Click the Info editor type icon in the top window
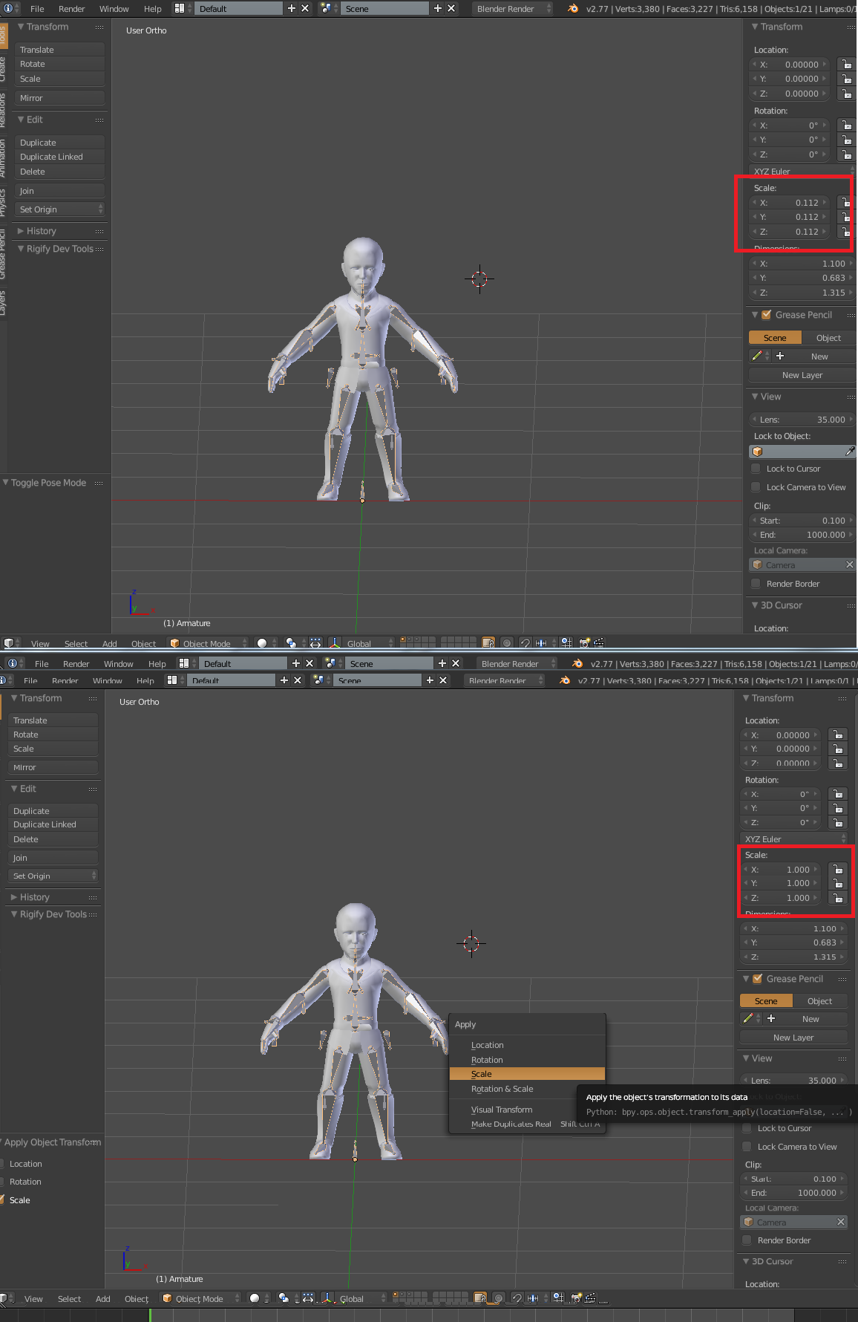The image size is (858, 1322). 7,8
